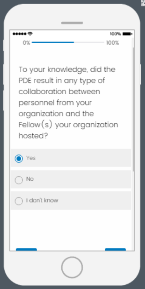Click the black battery icon

[127, 34]
